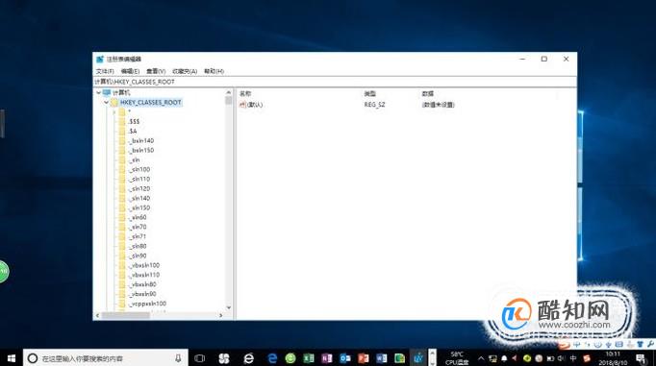Select the ._sln150 key

point(139,208)
